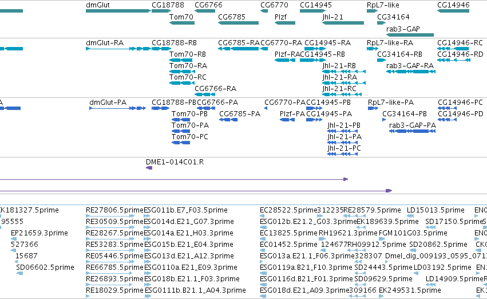The width and height of the screenshot is (487, 299).
Task: Click the CG6785-PA protein label
Action: coord(240,114)
